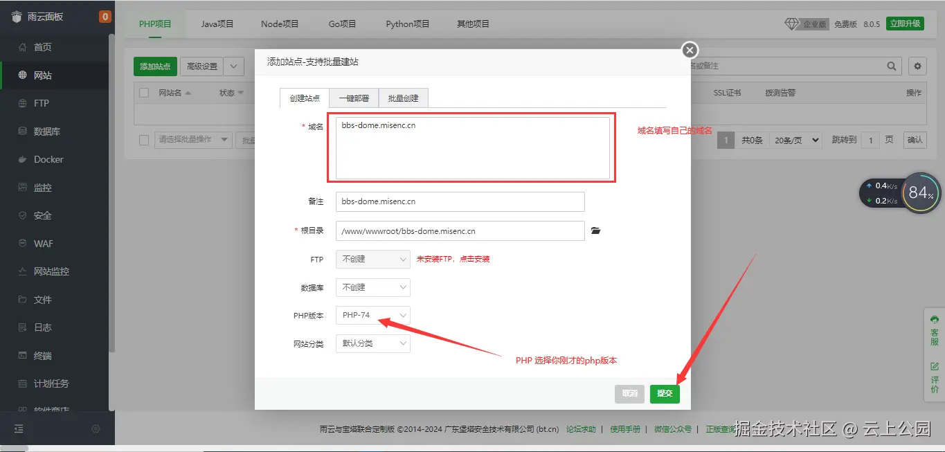Screen dimensions: 945x452
Task: Open the PHP版本 PHP-74 dropdown
Action: (373, 316)
